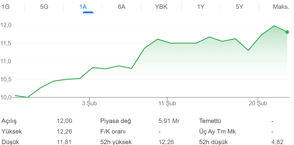Click the Temettü dividend label
Image resolution: width=294 pixels, height=145 pixels.
210,121
